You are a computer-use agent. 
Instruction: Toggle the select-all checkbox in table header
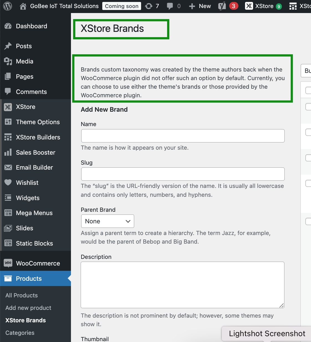308,90
